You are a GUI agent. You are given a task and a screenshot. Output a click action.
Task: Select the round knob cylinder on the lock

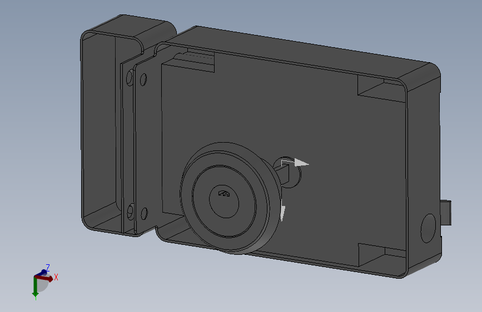[x=231, y=198]
